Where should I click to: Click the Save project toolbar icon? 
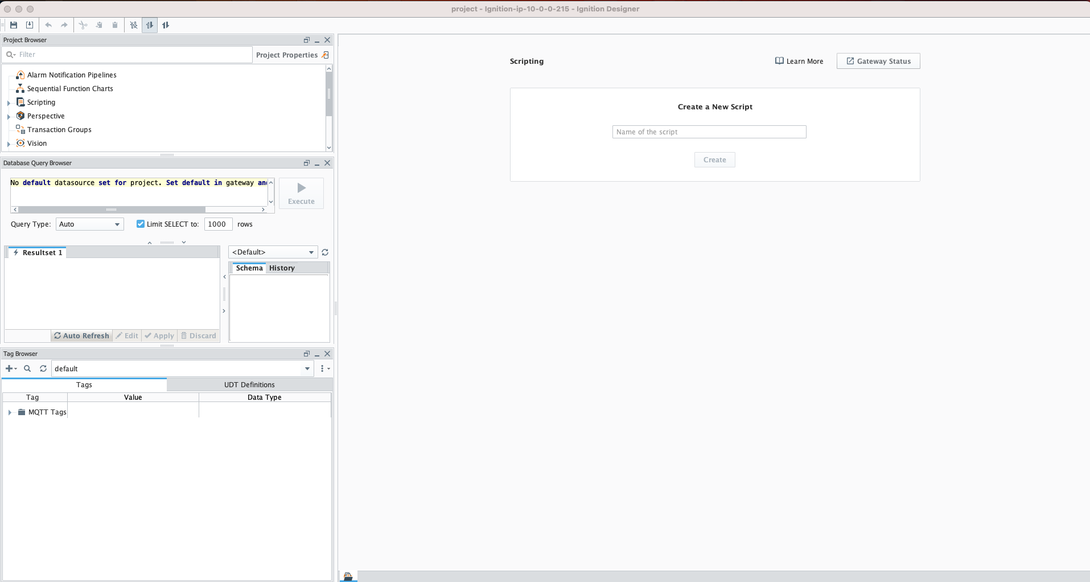[14, 25]
